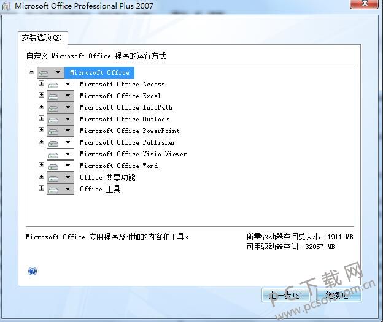Open install option dropdown for Microsoft Office Publisher

(60, 142)
